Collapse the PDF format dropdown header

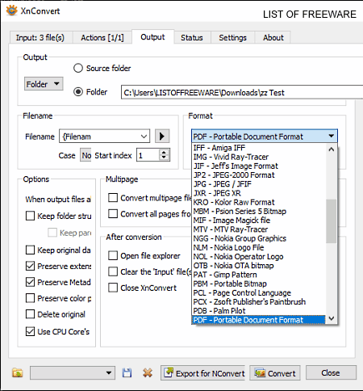(265, 137)
